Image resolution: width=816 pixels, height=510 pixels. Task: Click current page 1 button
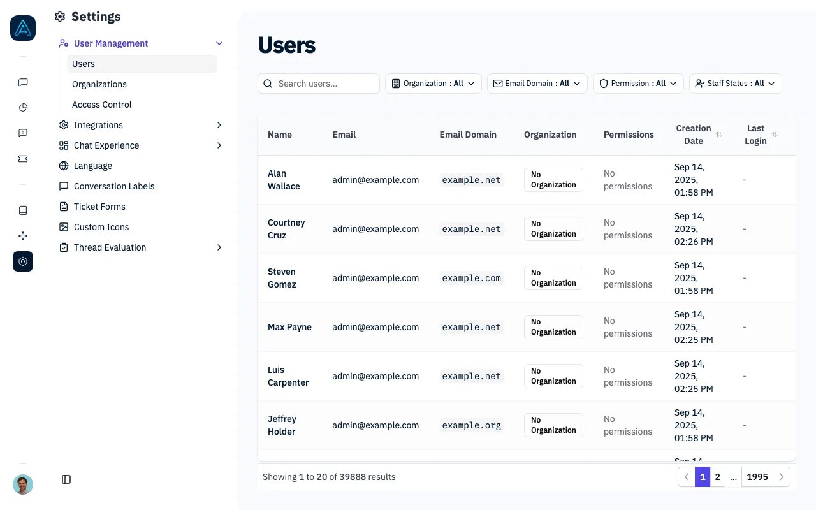(703, 477)
